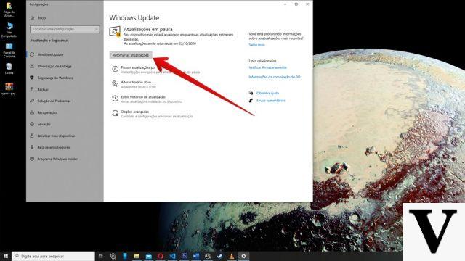Open VLC media player from taskbar

(x=232, y=256)
